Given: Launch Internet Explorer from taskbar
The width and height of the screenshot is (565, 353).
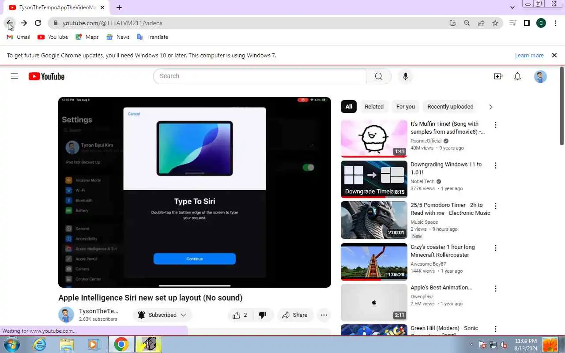Looking at the screenshot, I should 40,345.
